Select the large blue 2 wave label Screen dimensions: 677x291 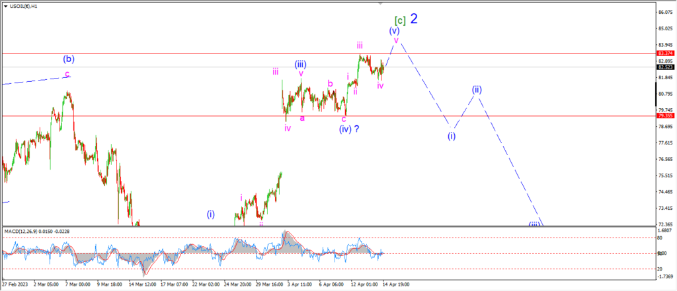tap(414, 18)
